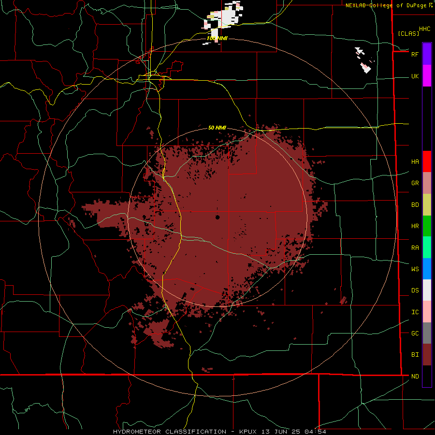
Task: Click the BD legend label text
Action: [x=415, y=205]
